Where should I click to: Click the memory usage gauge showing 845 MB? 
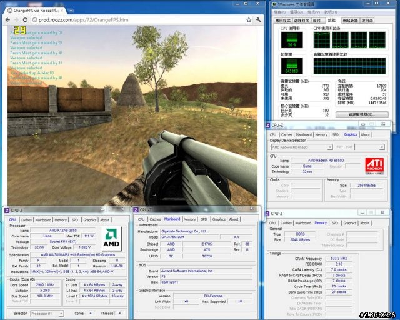pyautogui.click(x=292, y=66)
